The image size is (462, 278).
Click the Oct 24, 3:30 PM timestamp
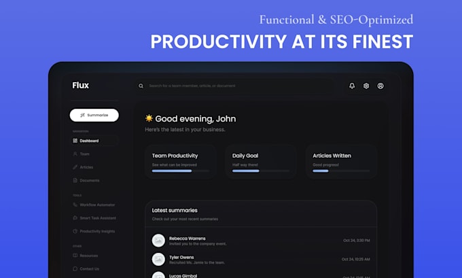(357, 241)
